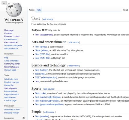Visit the Wikipedia store link
The width and height of the screenshot is (129, 120).
11,49
